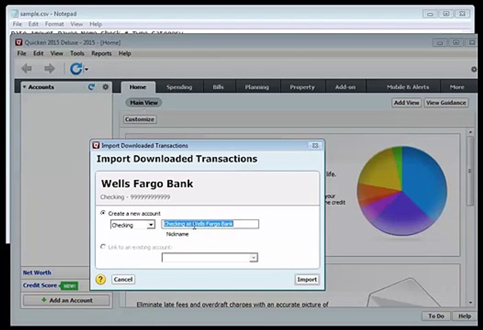Viewport: 483px width, 330px height.
Task: Open the One Step Update dropdown arrow
Action: pyautogui.click(x=87, y=69)
